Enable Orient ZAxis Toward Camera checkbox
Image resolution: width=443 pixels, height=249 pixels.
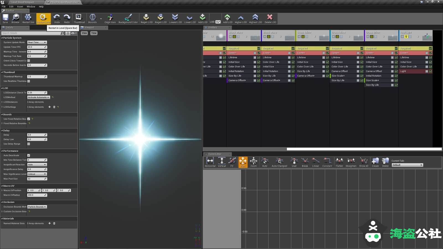(29, 61)
